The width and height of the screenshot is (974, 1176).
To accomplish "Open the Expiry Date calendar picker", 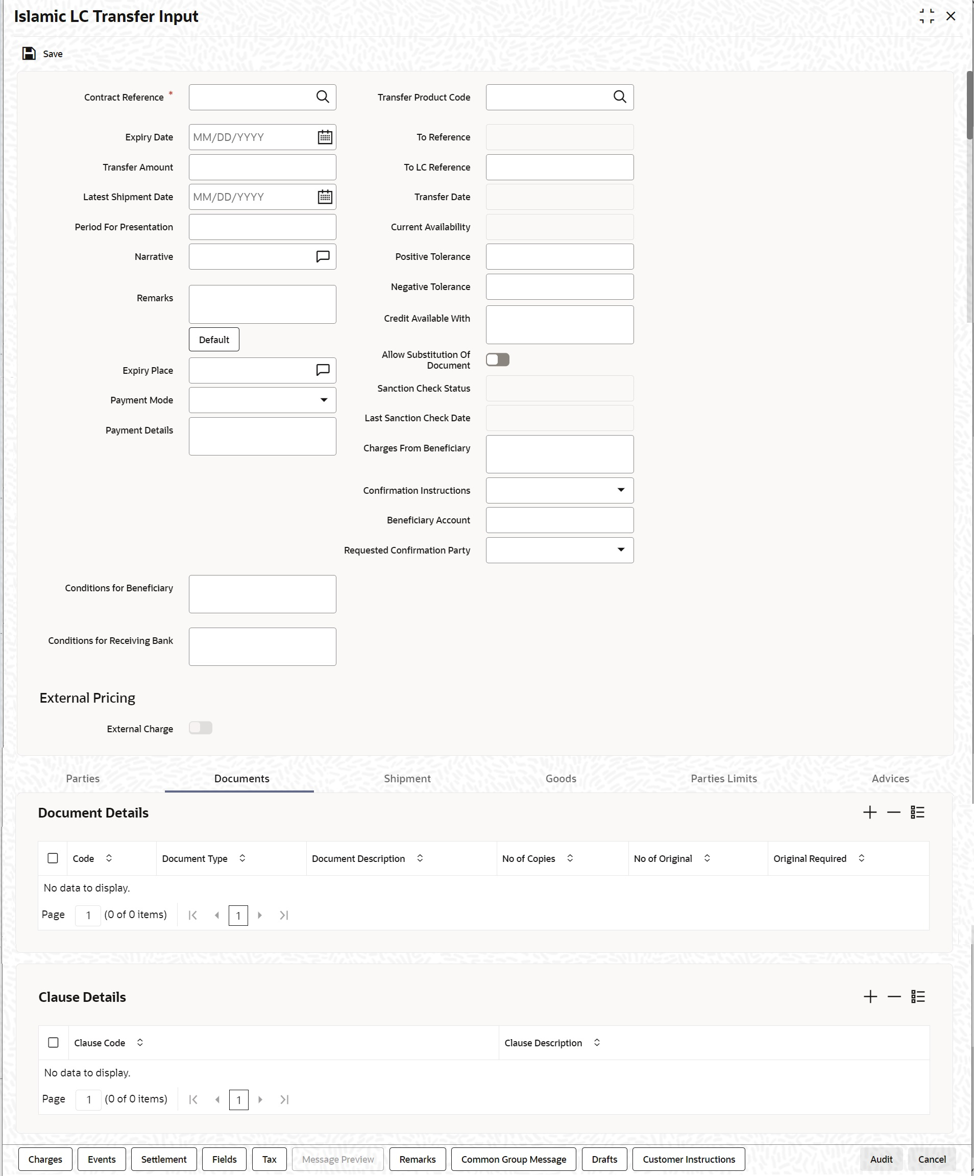I will click(325, 137).
